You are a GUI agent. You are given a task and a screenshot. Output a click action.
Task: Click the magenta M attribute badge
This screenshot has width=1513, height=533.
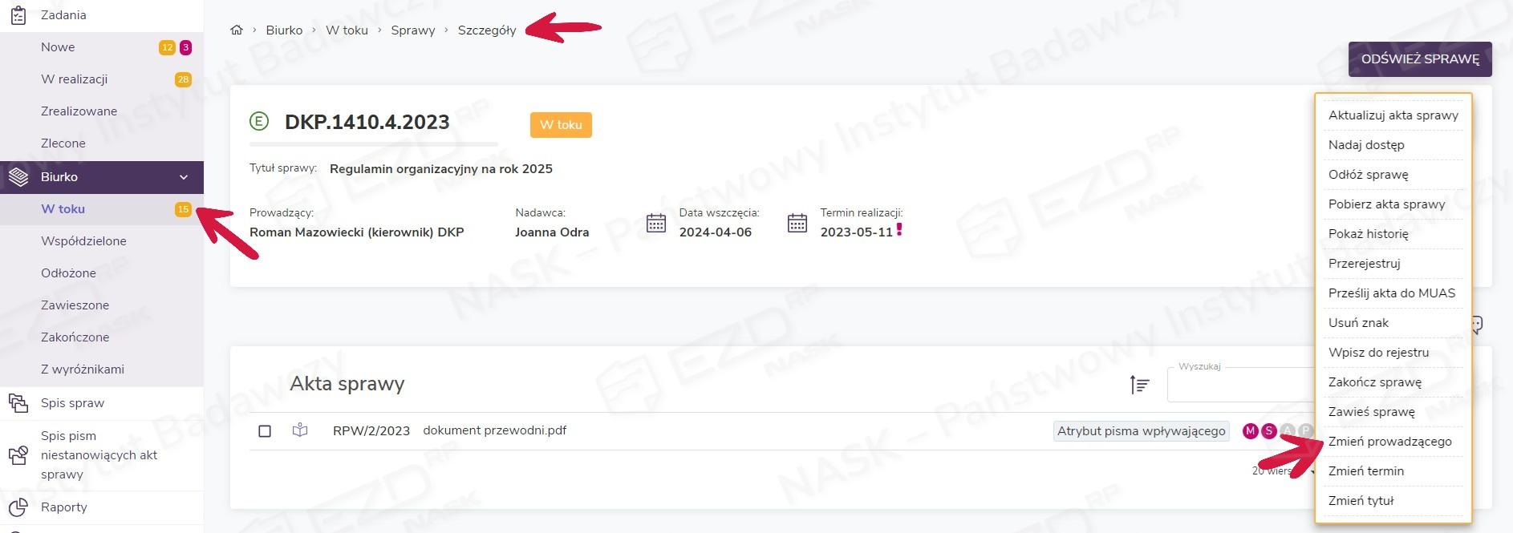pos(1250,431)
